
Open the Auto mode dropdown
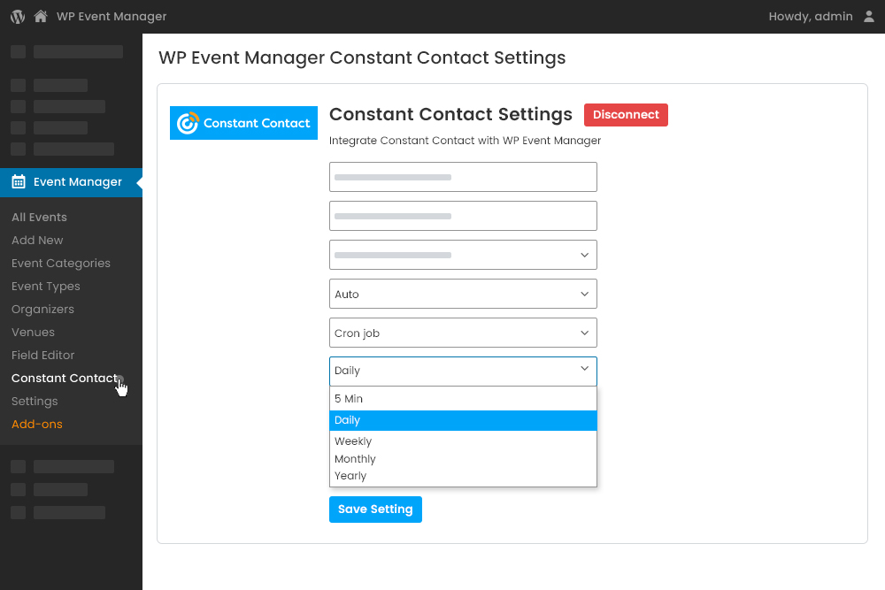tap(463, 294)
